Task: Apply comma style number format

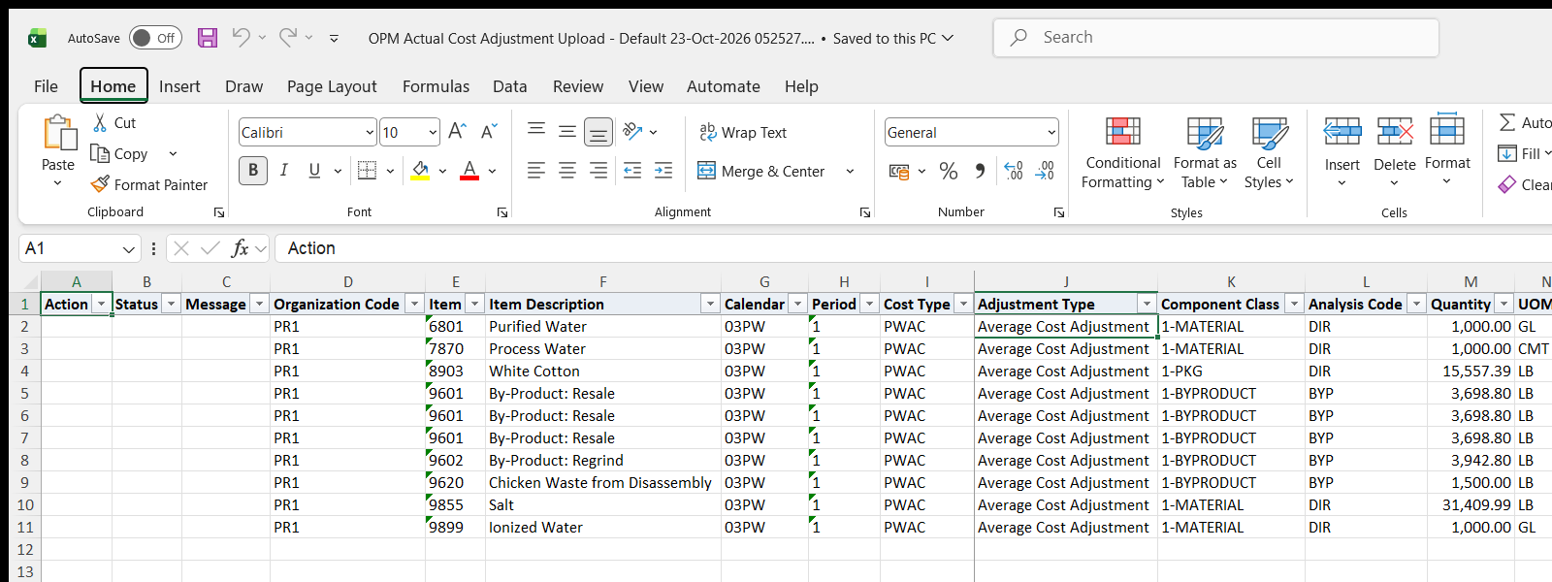Action: pos(981,172)
